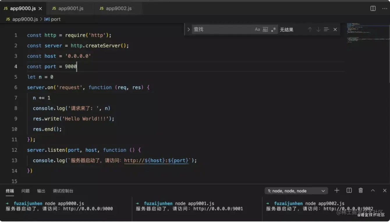Click the http://${host}:${port} link in code
This screenshot has height=222, width=390.
156,160
